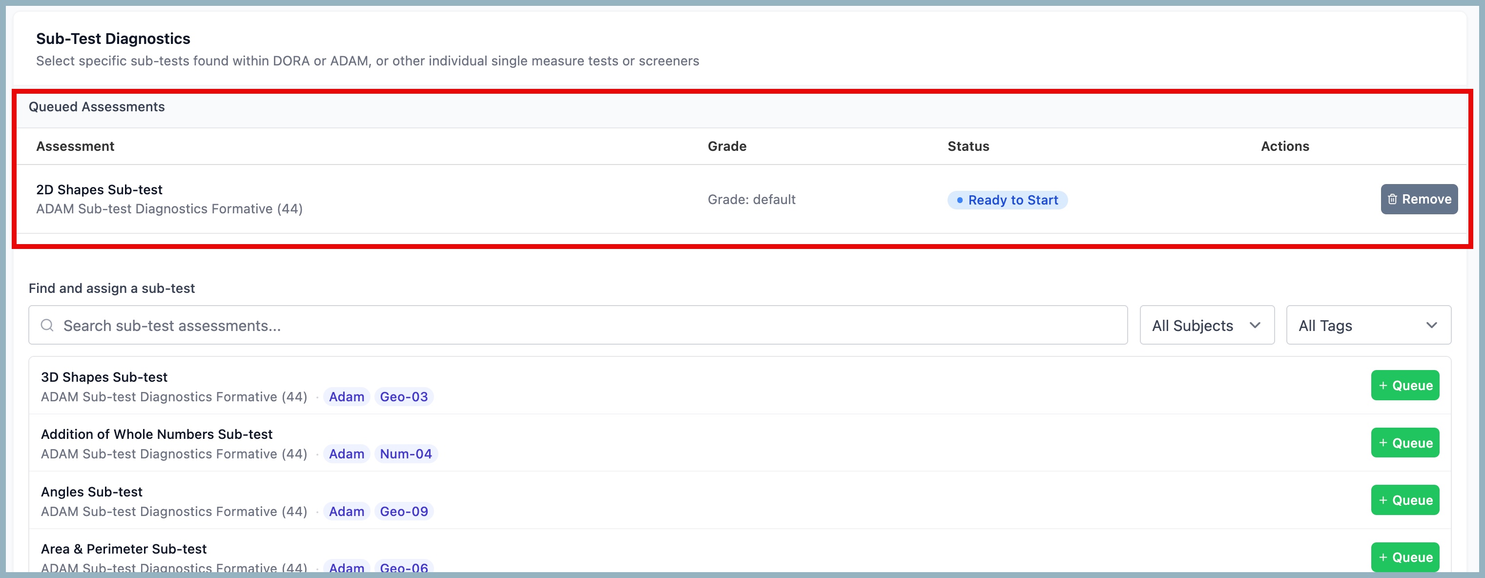Click plus icon to queue Addition sub-test

(1383, 443)
